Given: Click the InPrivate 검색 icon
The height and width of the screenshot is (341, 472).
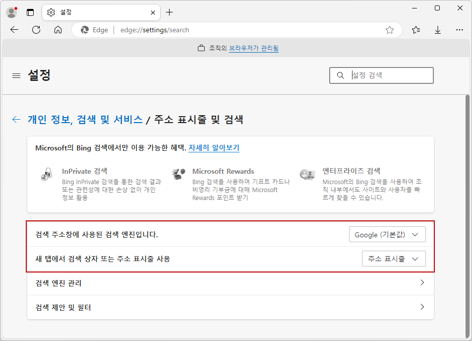Looking at the screenshot, I should tap(47, 174).
